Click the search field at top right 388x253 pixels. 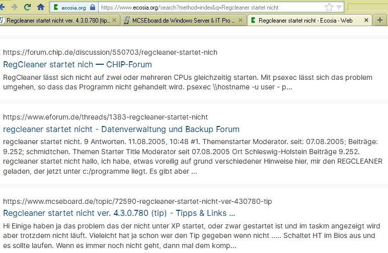[x=368, y=8]
